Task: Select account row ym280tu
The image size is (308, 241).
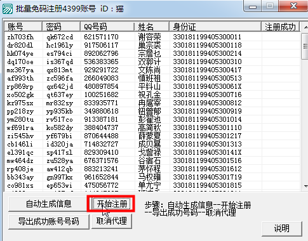Action: (152, 119)
